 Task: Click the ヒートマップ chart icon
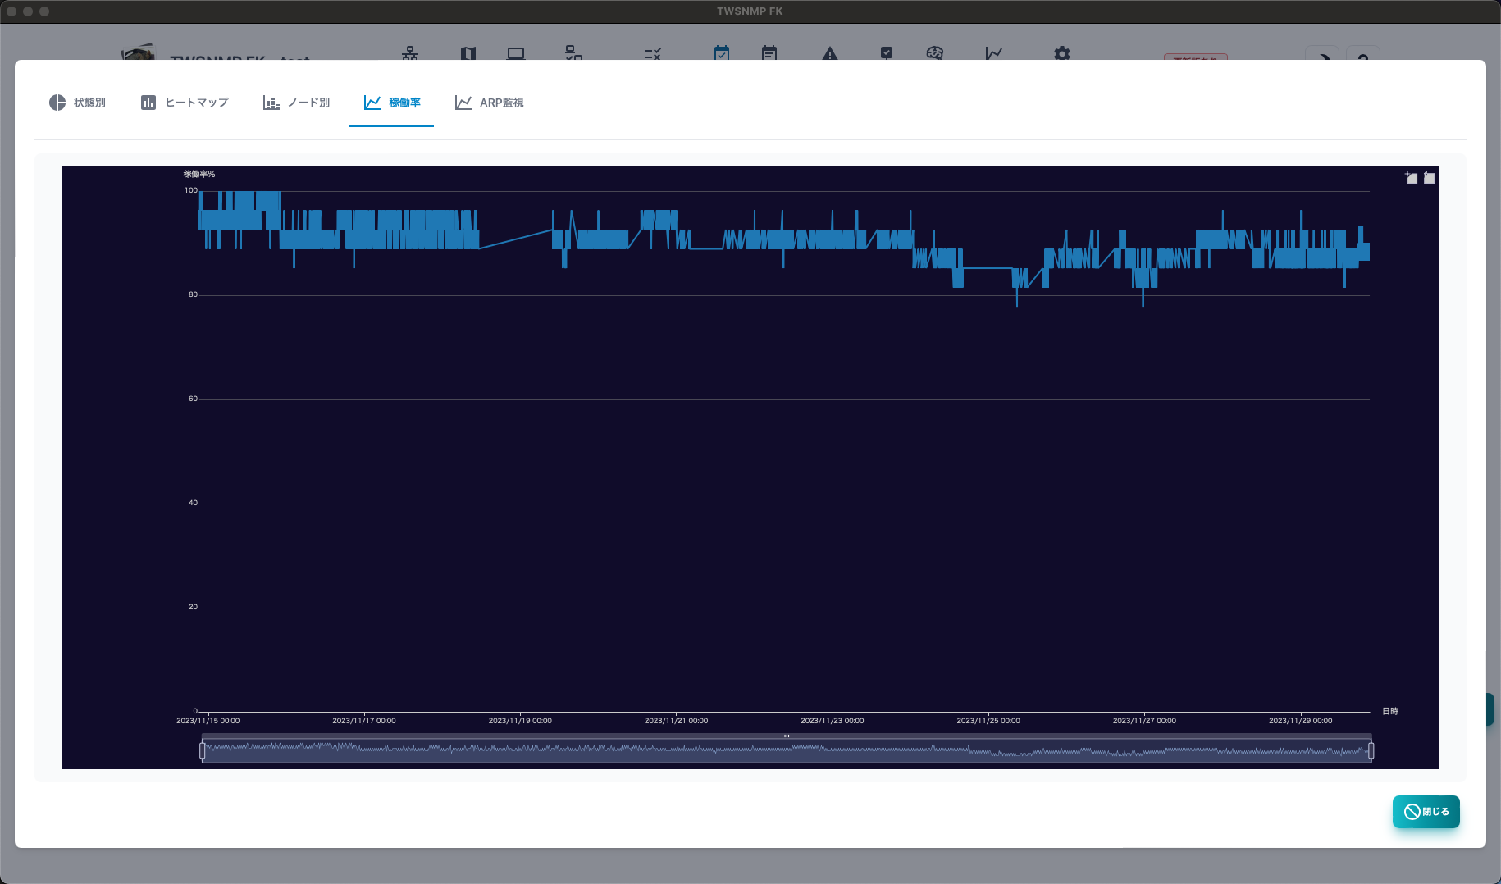click(x=148, y=103)
